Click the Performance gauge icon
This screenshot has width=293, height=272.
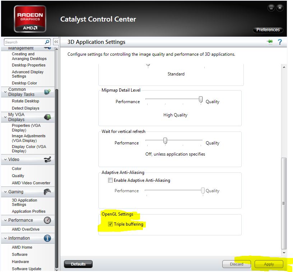[x=47, y=220]
